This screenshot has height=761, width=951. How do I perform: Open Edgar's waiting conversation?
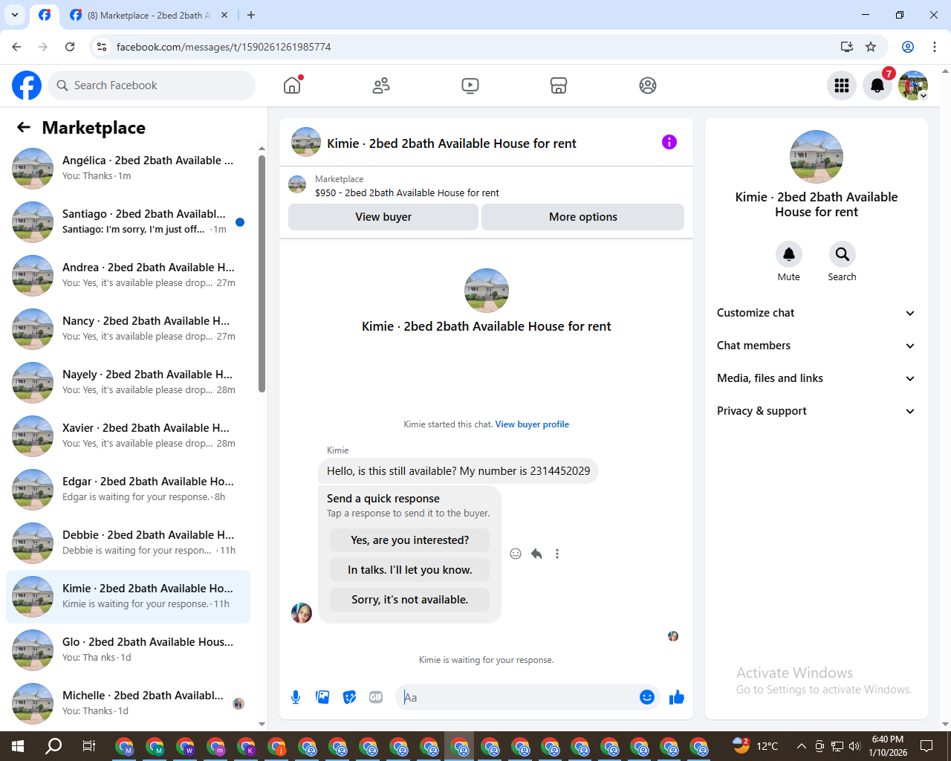coord(129,490)
